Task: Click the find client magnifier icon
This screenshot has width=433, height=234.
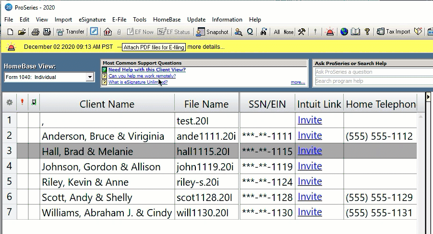Action: coord(238,32)
